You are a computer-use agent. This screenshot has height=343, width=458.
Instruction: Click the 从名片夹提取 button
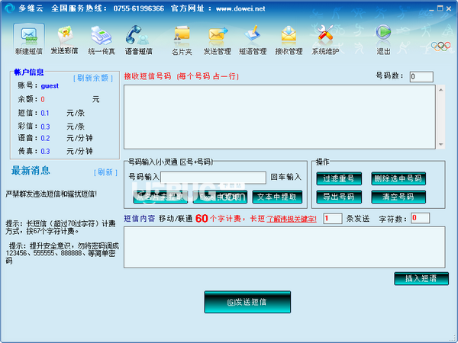[160, 197]
